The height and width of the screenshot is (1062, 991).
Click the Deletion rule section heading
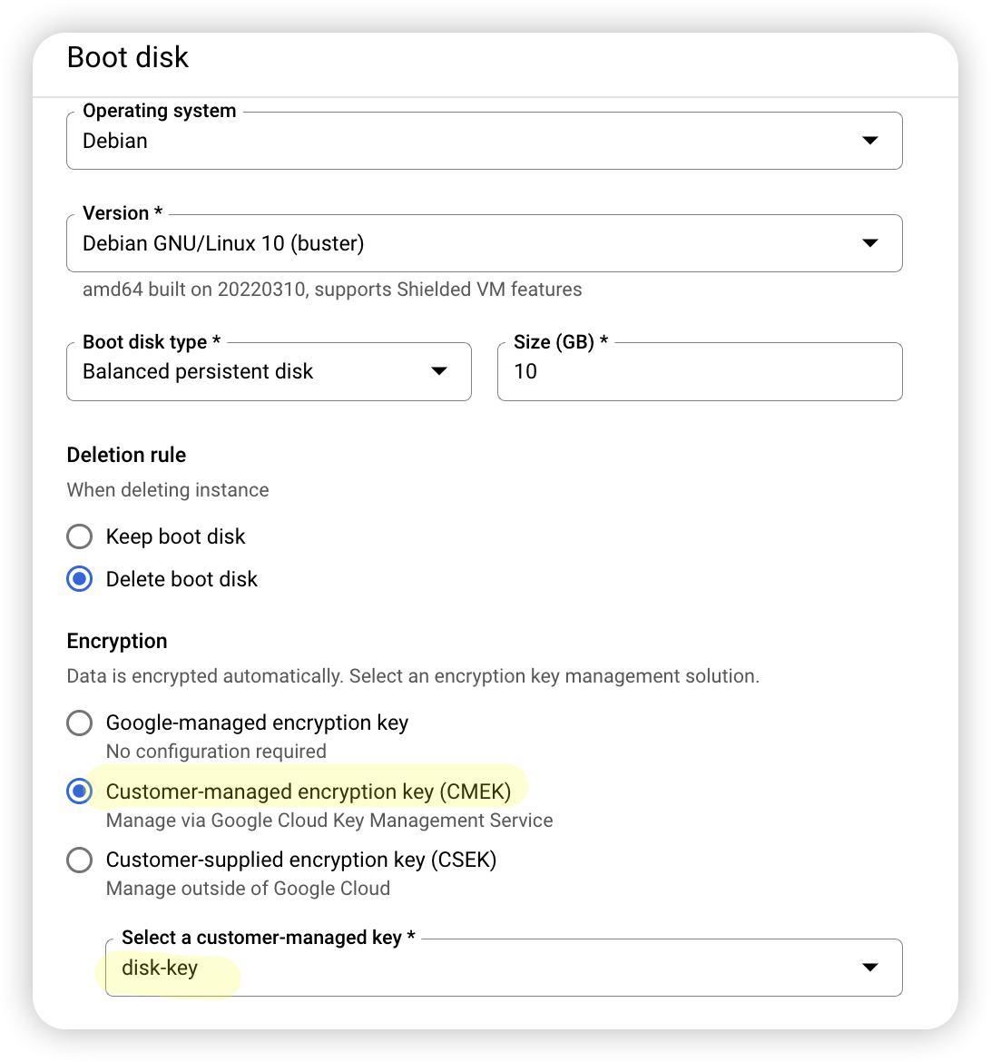click(x=126, y=454)
